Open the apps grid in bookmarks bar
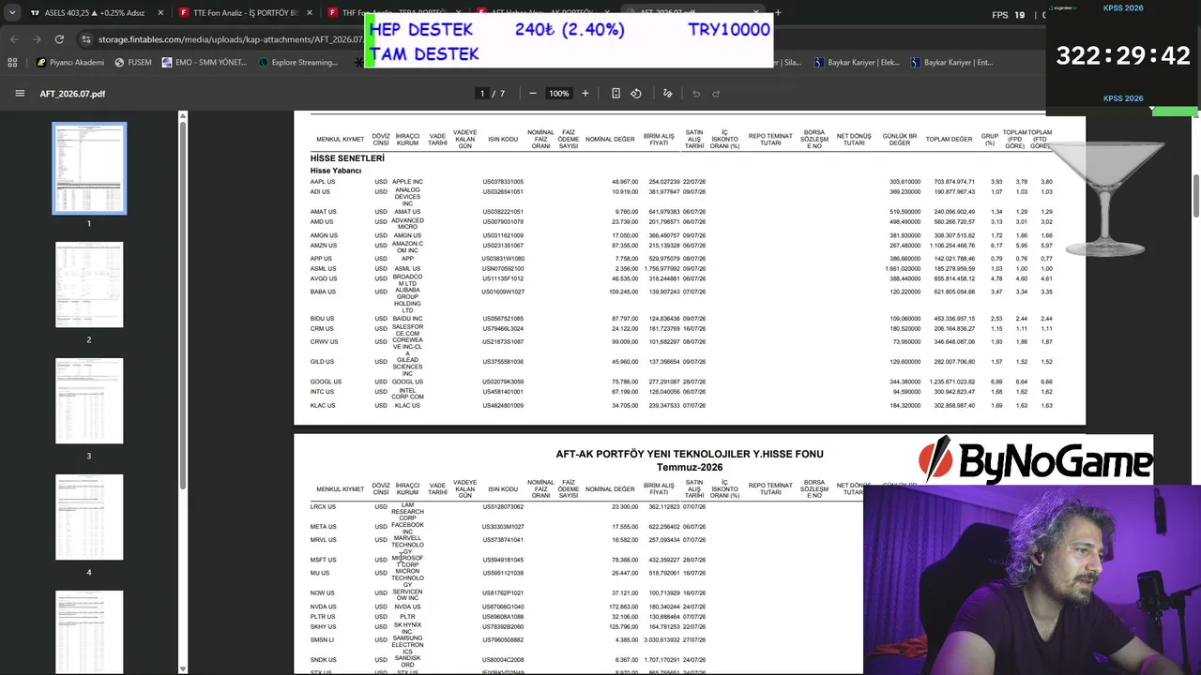 pos(12,63)
